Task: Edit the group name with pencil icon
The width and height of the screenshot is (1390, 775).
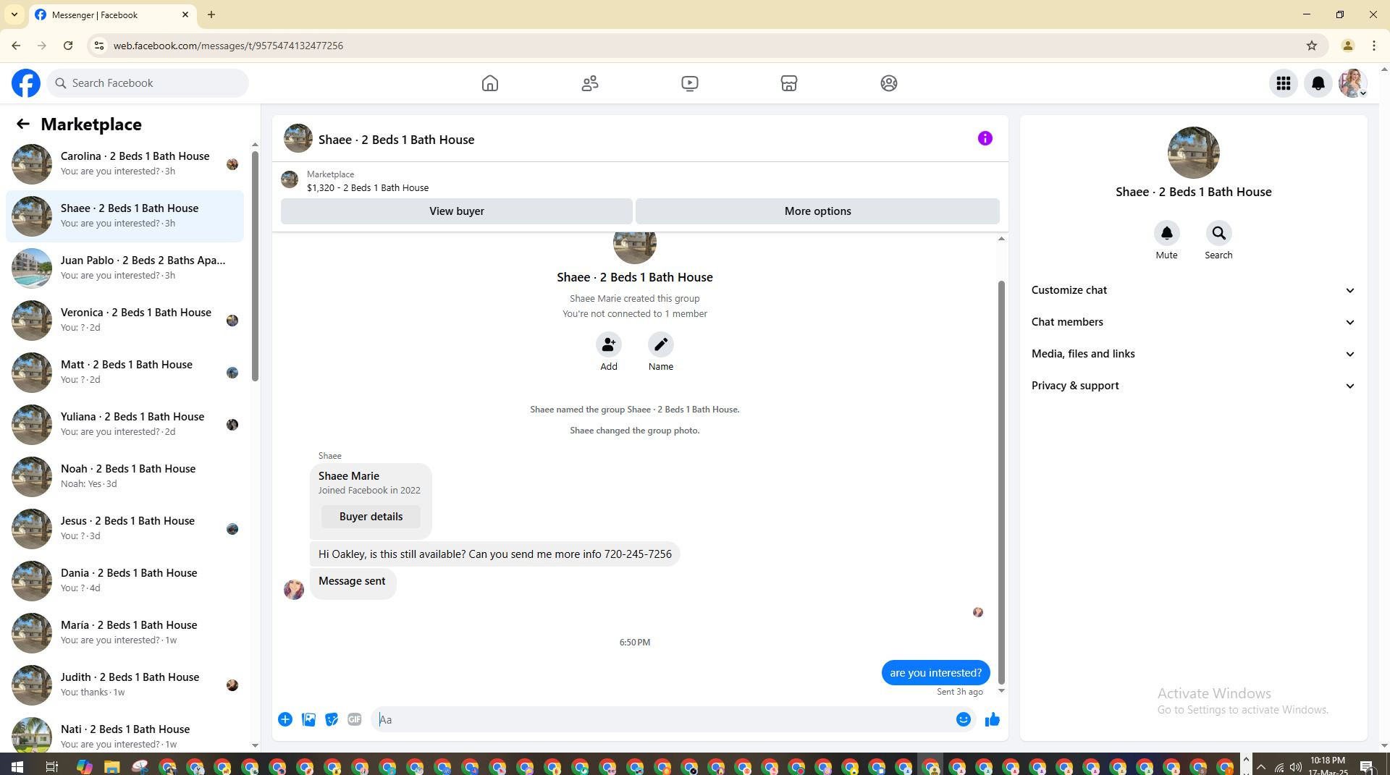Action: [661, 345]
